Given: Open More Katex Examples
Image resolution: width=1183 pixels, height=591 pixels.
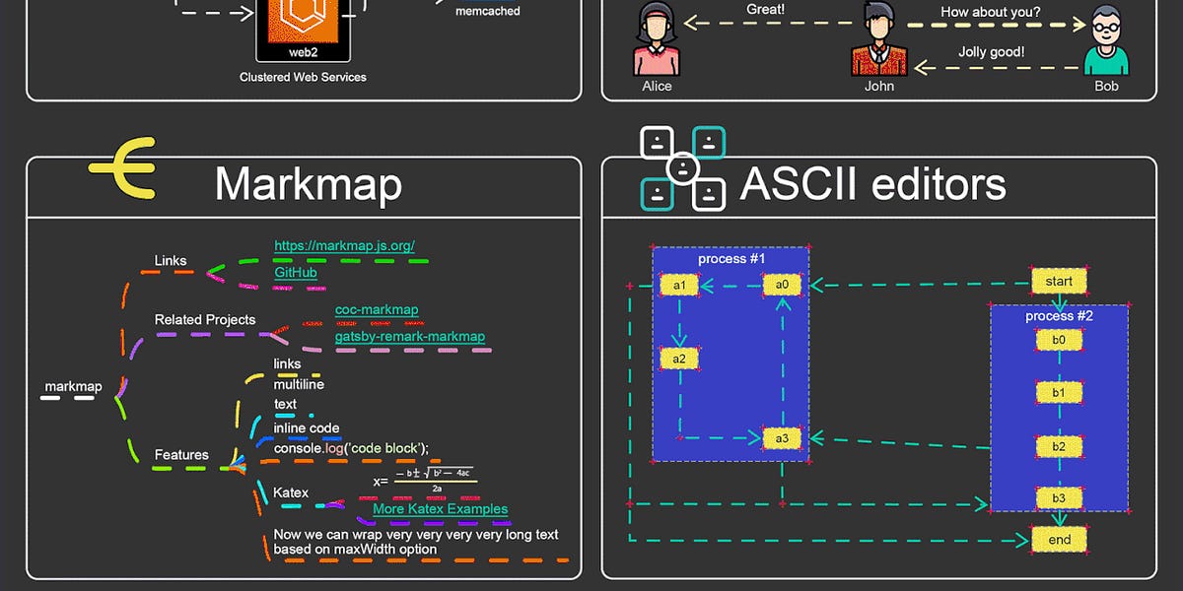Looking at the screenshot, I should (x=439, y=508).
